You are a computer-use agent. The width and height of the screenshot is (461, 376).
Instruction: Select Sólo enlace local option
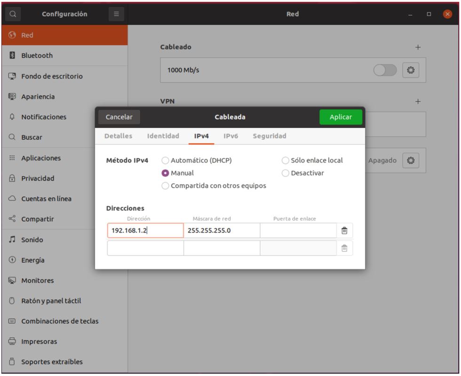click(312, 160)
